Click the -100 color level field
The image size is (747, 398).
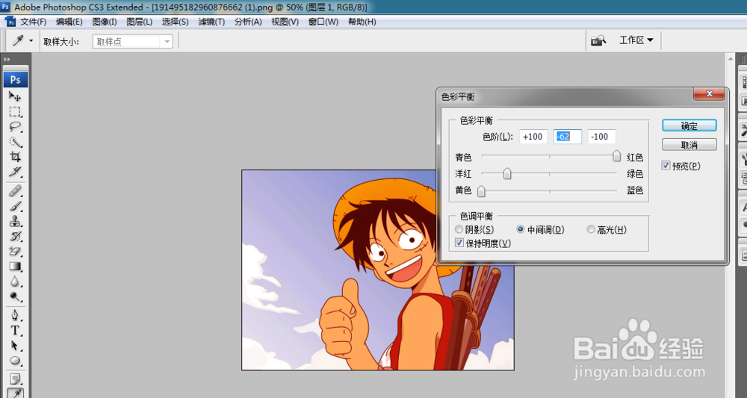pos(601,137)
